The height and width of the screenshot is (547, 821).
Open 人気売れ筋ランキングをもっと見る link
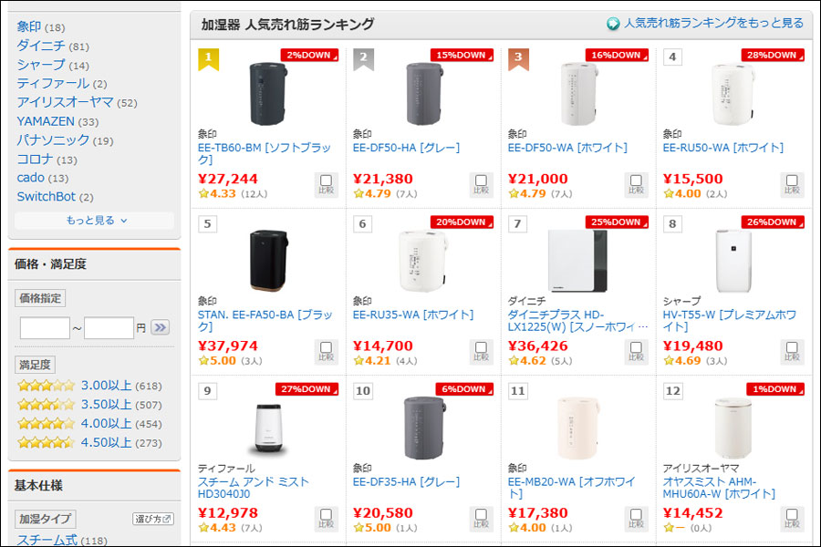pyautogui.click(x=713, y=23)
